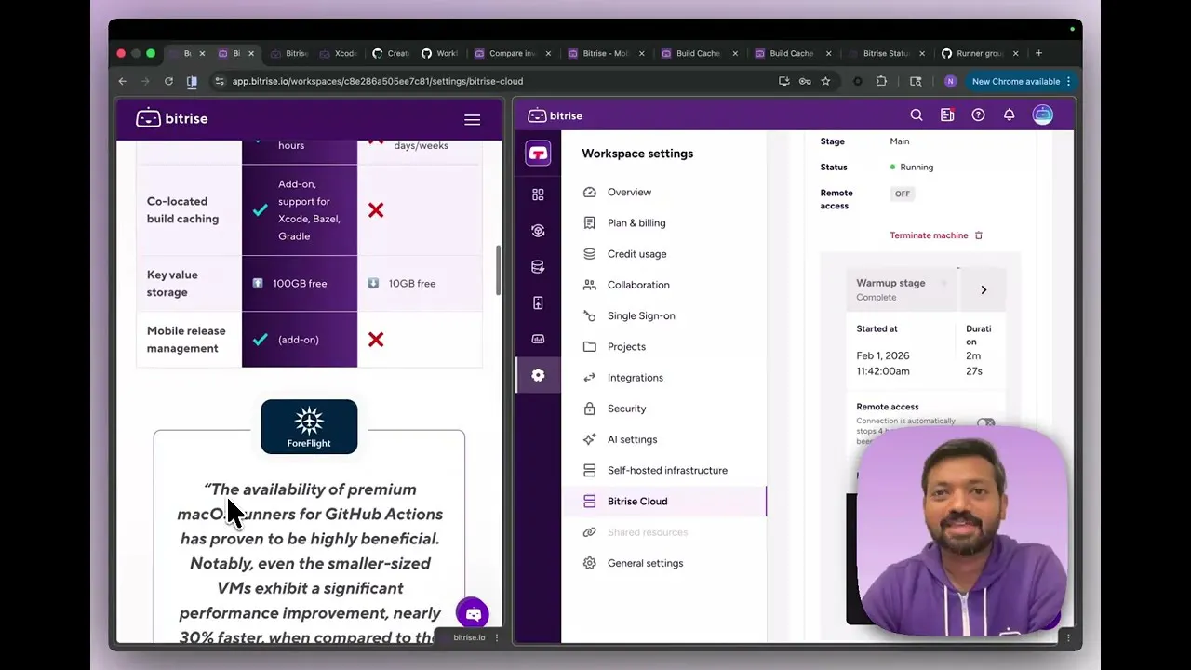Switch to the Runner groups GitHub tab
This screenshot has height=670, width=1191.
(979, 53)
